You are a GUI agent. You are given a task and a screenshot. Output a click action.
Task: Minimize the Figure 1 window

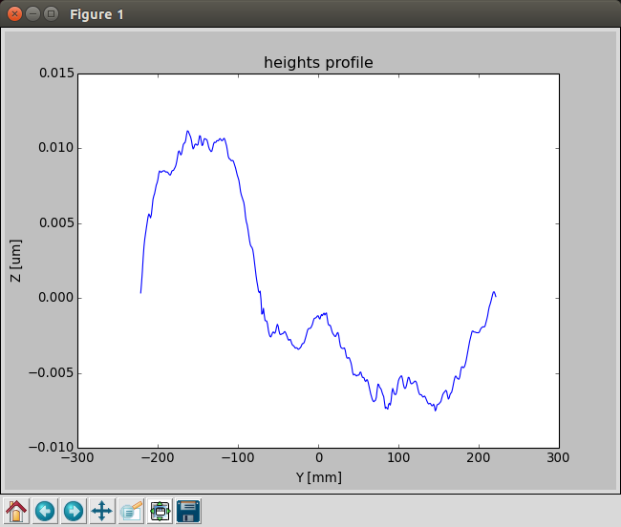pyautogui.click(x=32, y=14)
